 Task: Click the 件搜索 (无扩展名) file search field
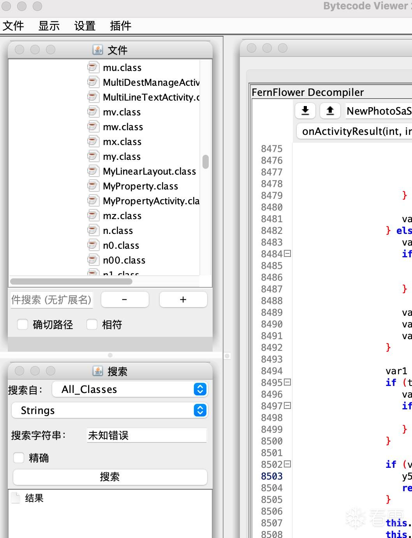(x=52, y=300)
